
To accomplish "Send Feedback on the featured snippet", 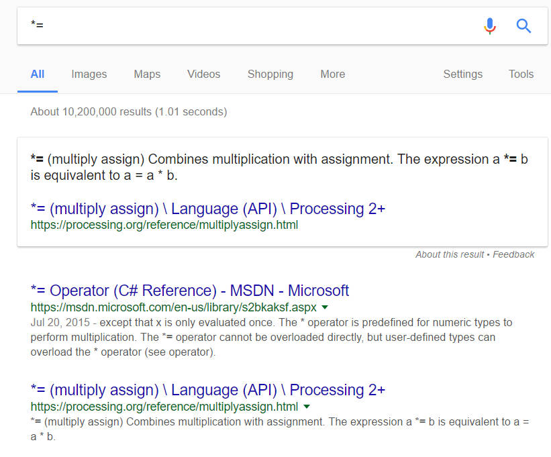I will (513, 254).
